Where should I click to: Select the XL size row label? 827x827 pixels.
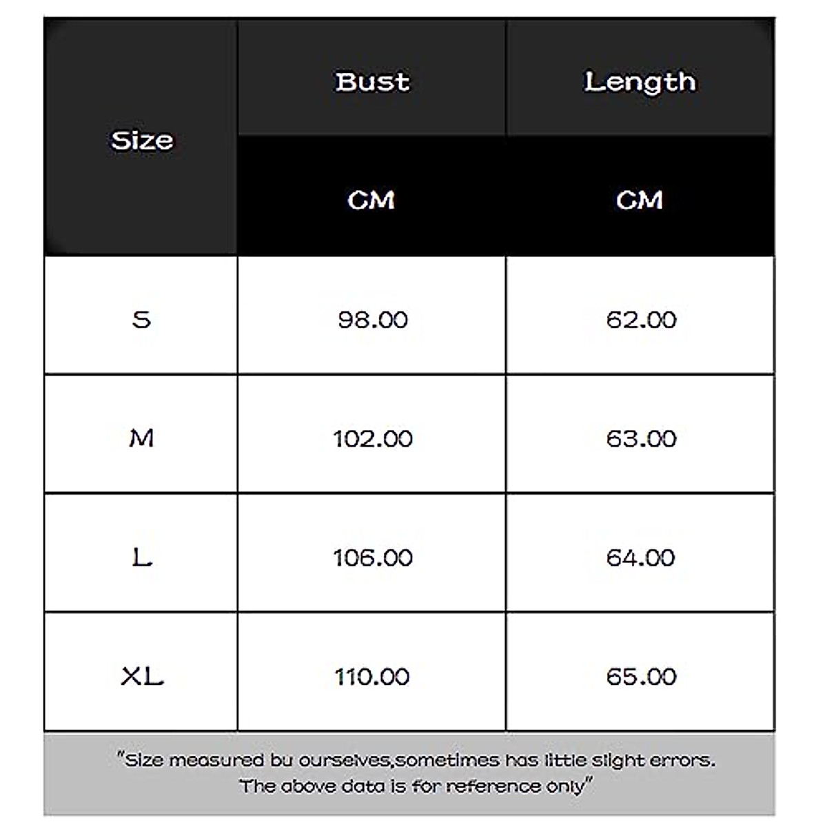point(142,676)
